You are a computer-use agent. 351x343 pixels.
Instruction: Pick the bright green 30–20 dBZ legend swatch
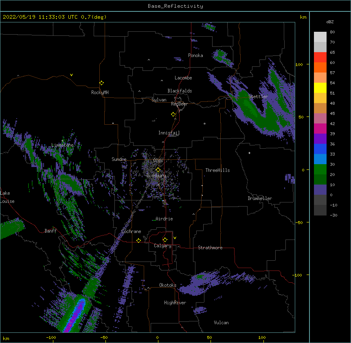[320, 169]
